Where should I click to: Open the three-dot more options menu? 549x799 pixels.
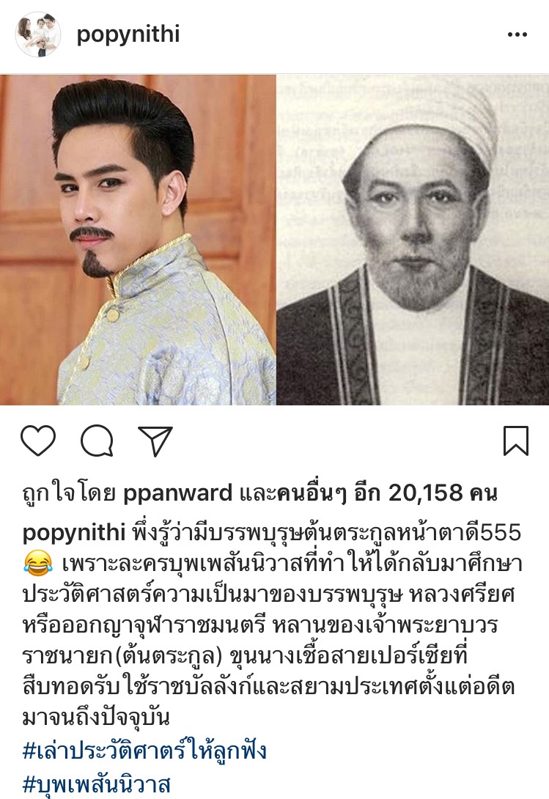tap(517, 34)
